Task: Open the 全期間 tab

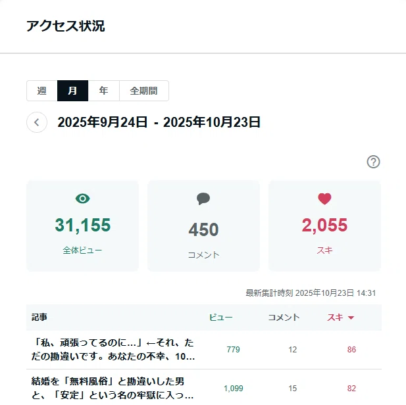Action: pos(144,91)
